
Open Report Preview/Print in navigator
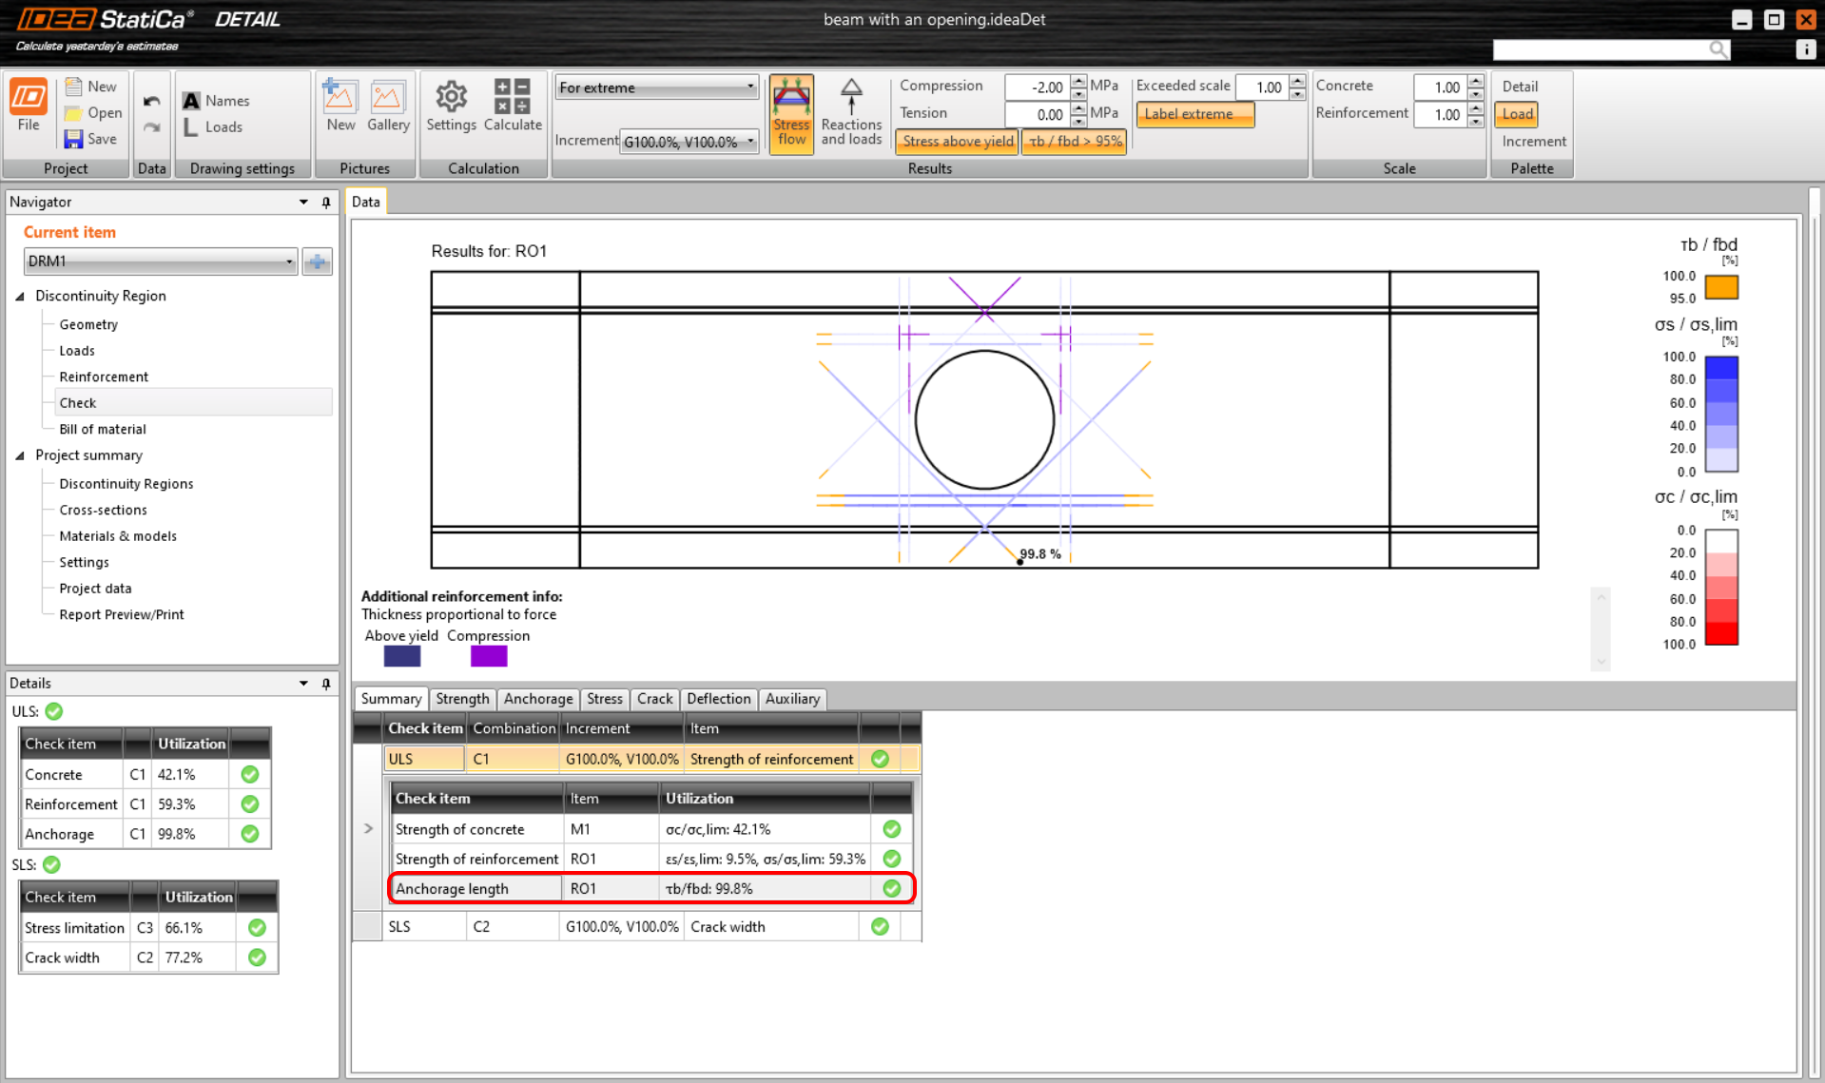click(122, 614)
